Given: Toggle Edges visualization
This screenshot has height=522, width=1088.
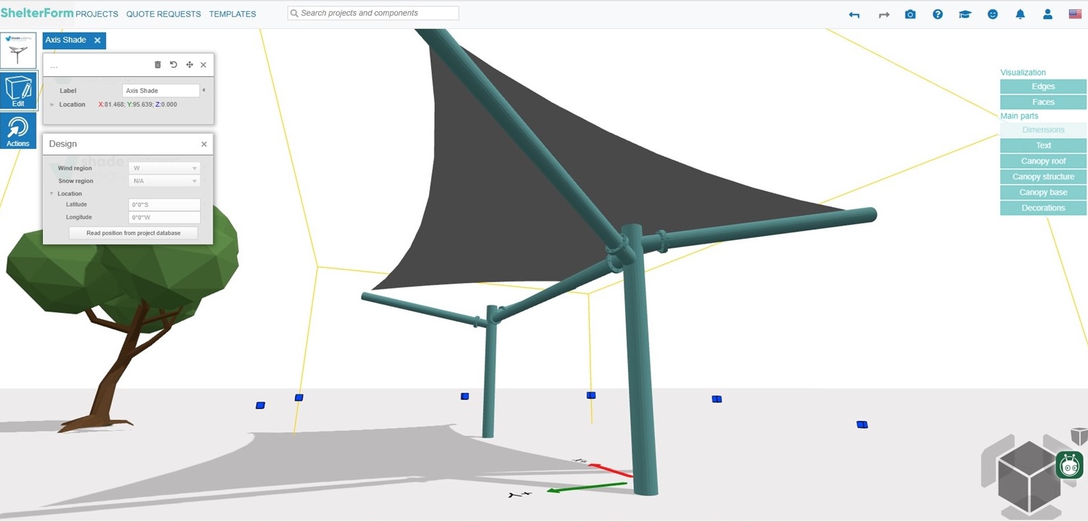Looking at the screenshot, I should click(x=1043, y=87).
